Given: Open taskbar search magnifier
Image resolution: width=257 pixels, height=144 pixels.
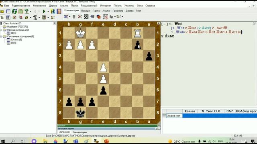Looking at the screenshot, I should tap(13, 141).
